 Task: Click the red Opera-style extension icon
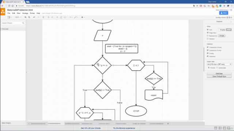[x=201, y=6]
